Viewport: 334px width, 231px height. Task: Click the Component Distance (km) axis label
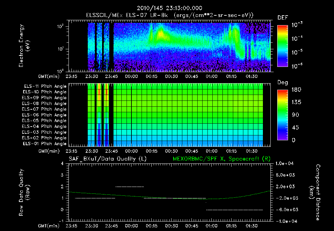pos(315,192)
